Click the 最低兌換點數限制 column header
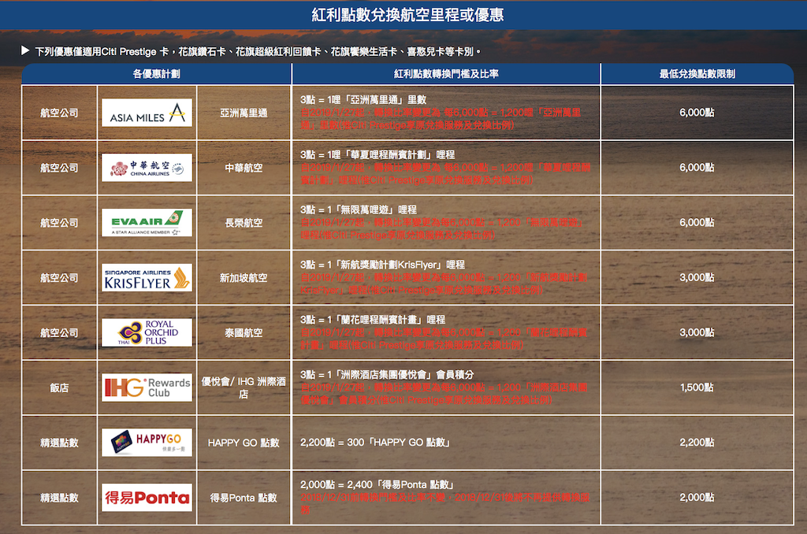Screen dimensions: 807x534 pyautogui.click(x=697, y=74)
